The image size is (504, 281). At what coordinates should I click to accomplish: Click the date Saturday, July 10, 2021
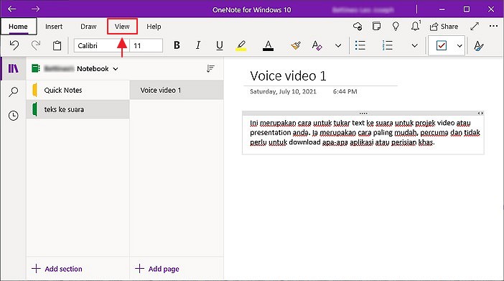pos(283,91)
